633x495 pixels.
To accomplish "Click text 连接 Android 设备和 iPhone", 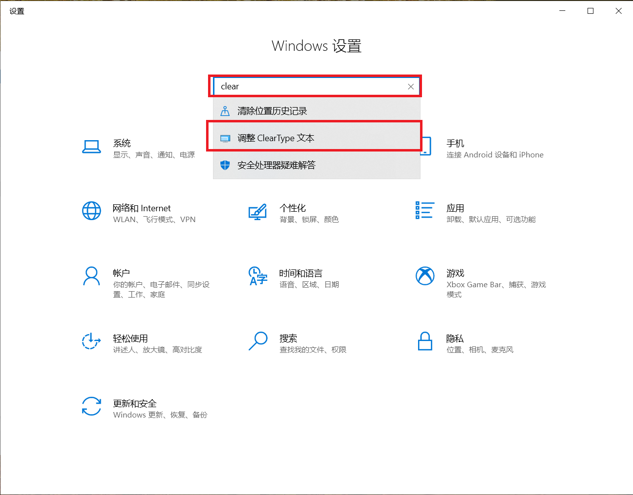I will 495,155.
